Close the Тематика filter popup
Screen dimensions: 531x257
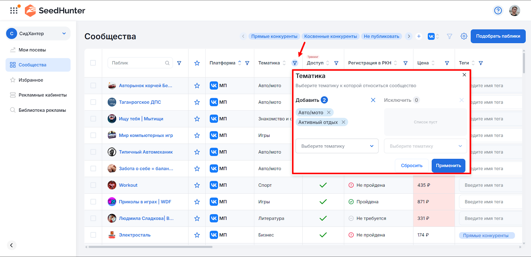click(x=464, y=75)
